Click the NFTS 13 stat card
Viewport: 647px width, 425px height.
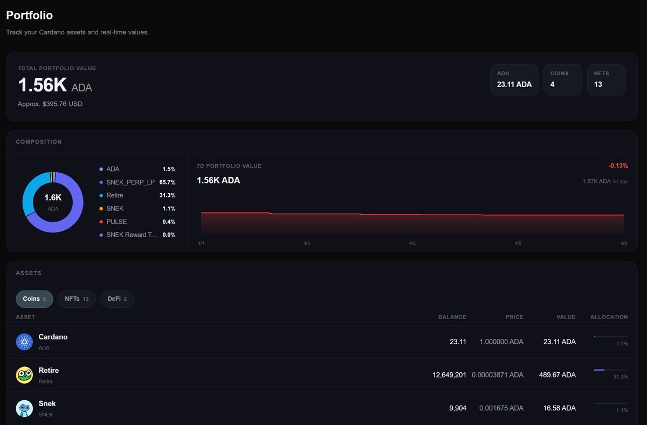[x=607, y=80]
